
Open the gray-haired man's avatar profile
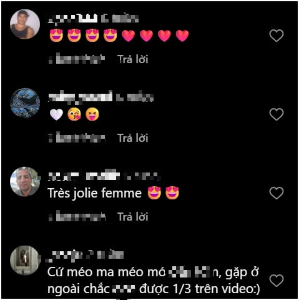tap(25, 182)
